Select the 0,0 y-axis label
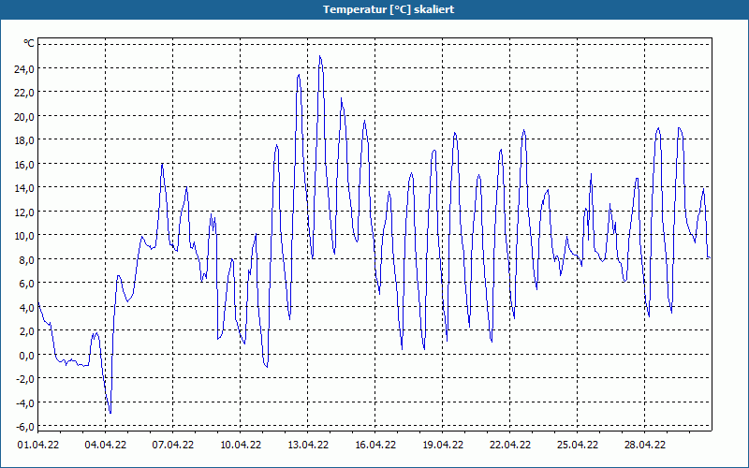The width and height of the screenshot is (749, 468). [x=27, y=355]
